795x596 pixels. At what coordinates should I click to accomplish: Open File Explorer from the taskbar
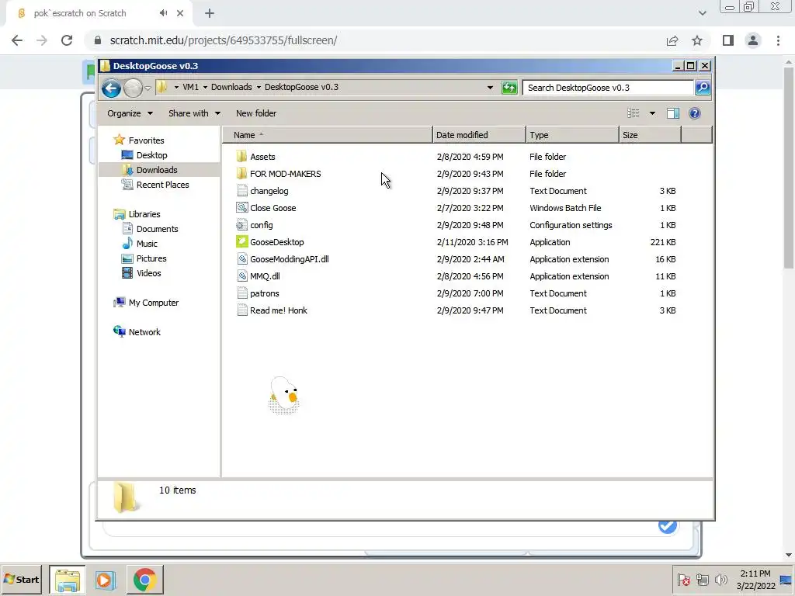68,580
